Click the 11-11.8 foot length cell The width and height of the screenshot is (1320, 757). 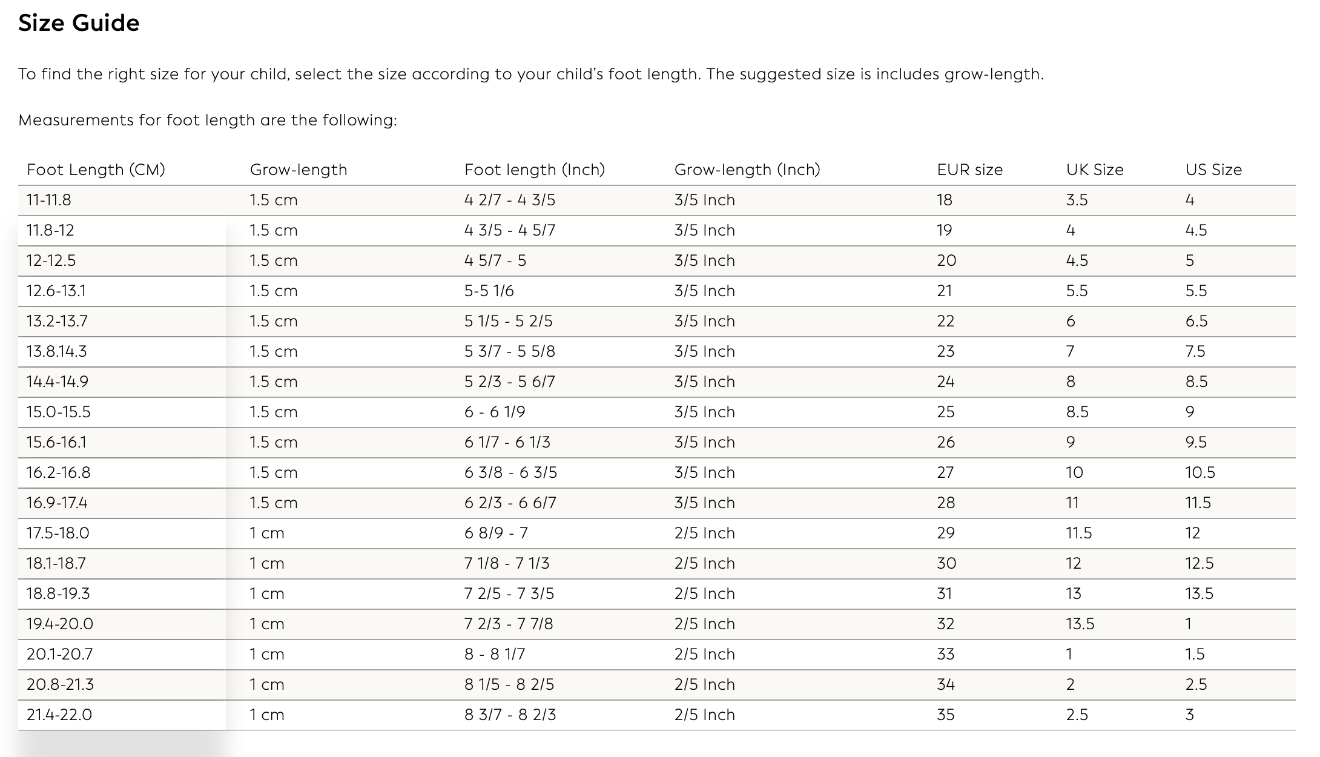(x=48, y=200)
